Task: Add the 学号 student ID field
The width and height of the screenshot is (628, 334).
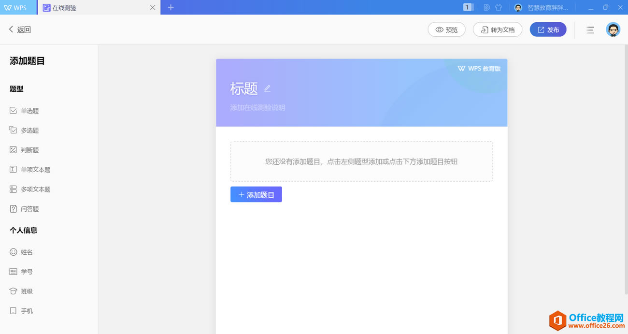Action: click(26, 272)
